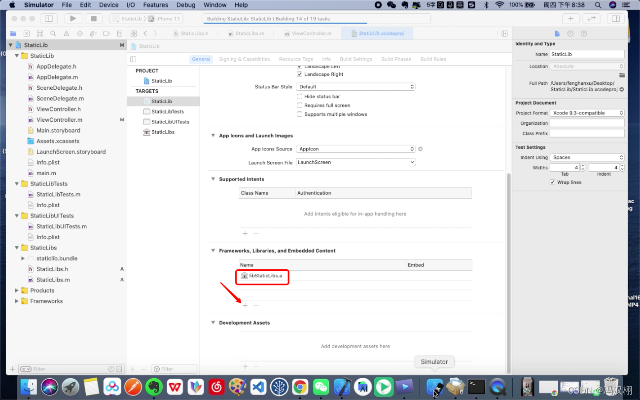Toggle the Wrap lines checkbox
This screenshot has width=640, height=400.
click(x=552, y=182)
